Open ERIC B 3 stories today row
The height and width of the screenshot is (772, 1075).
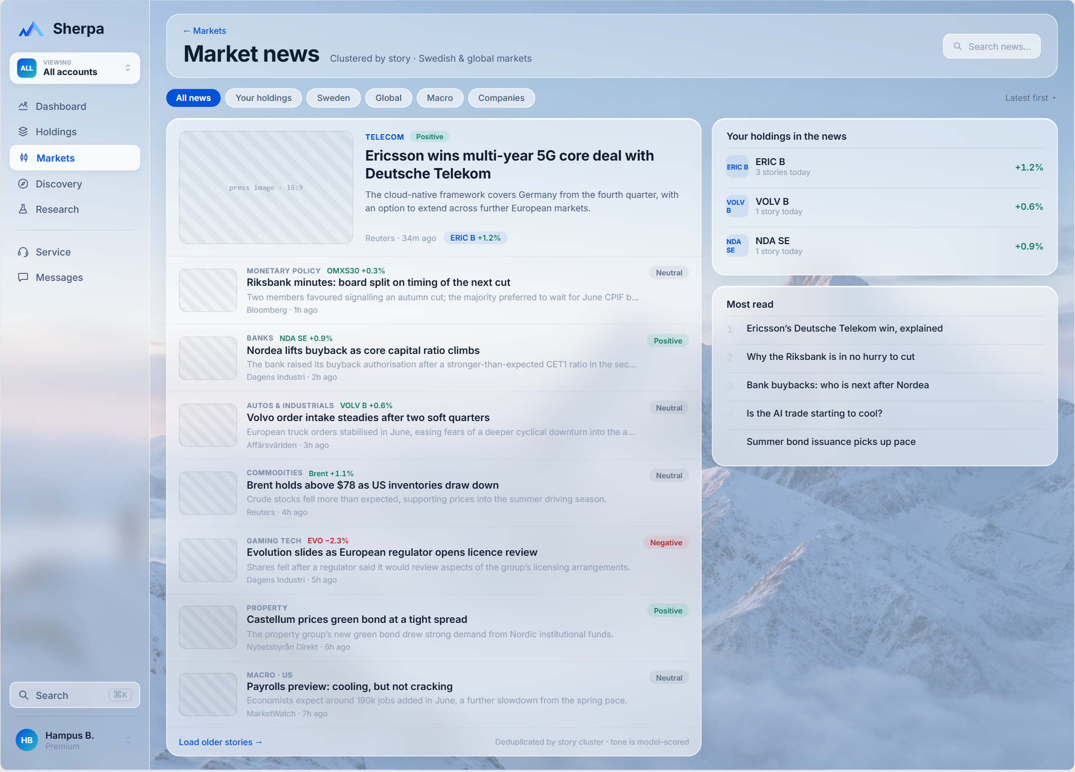(x=885, y=167)
